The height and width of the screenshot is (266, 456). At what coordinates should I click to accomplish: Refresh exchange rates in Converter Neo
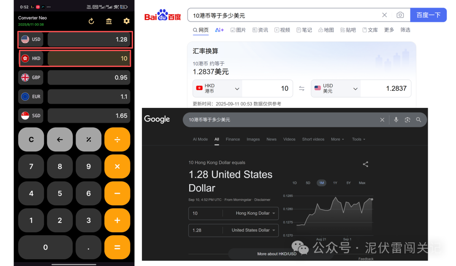pos(91,20)
